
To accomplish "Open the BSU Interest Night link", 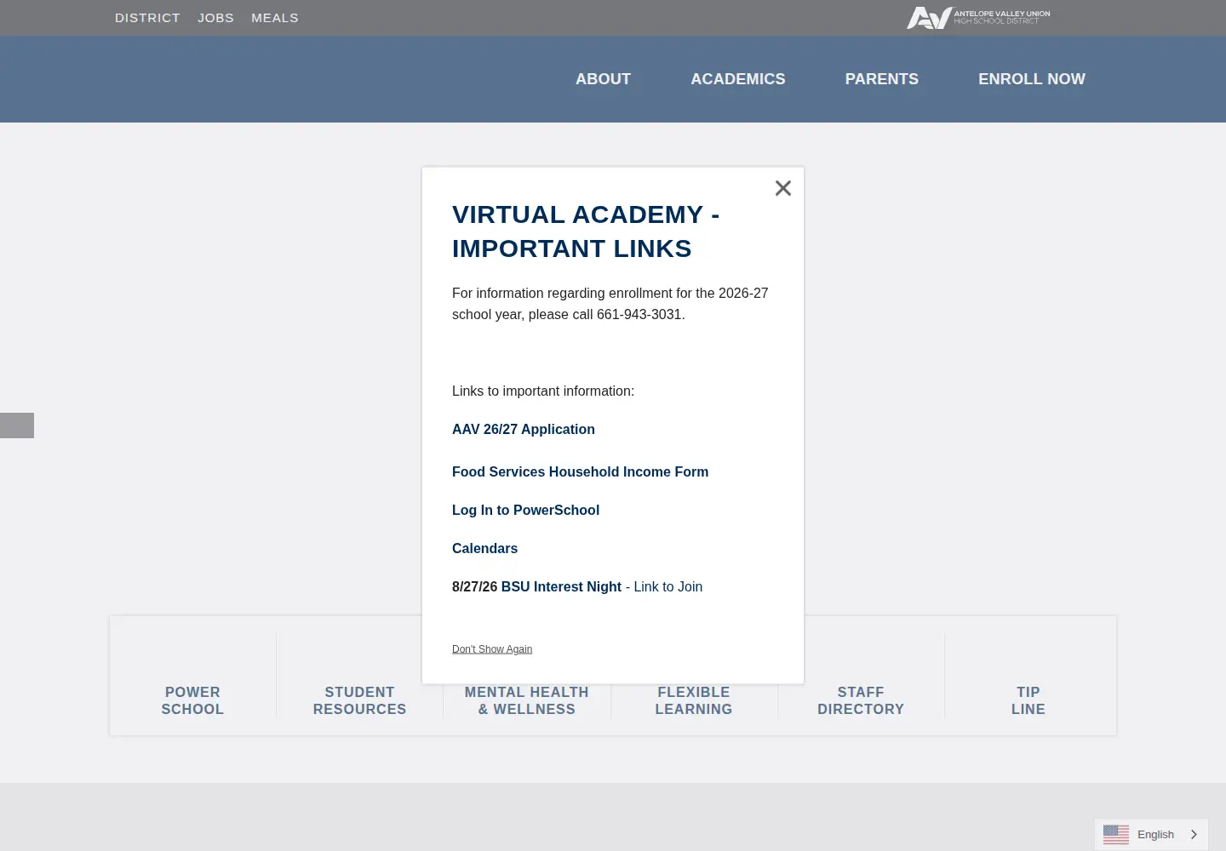I will tap(561, 587).
